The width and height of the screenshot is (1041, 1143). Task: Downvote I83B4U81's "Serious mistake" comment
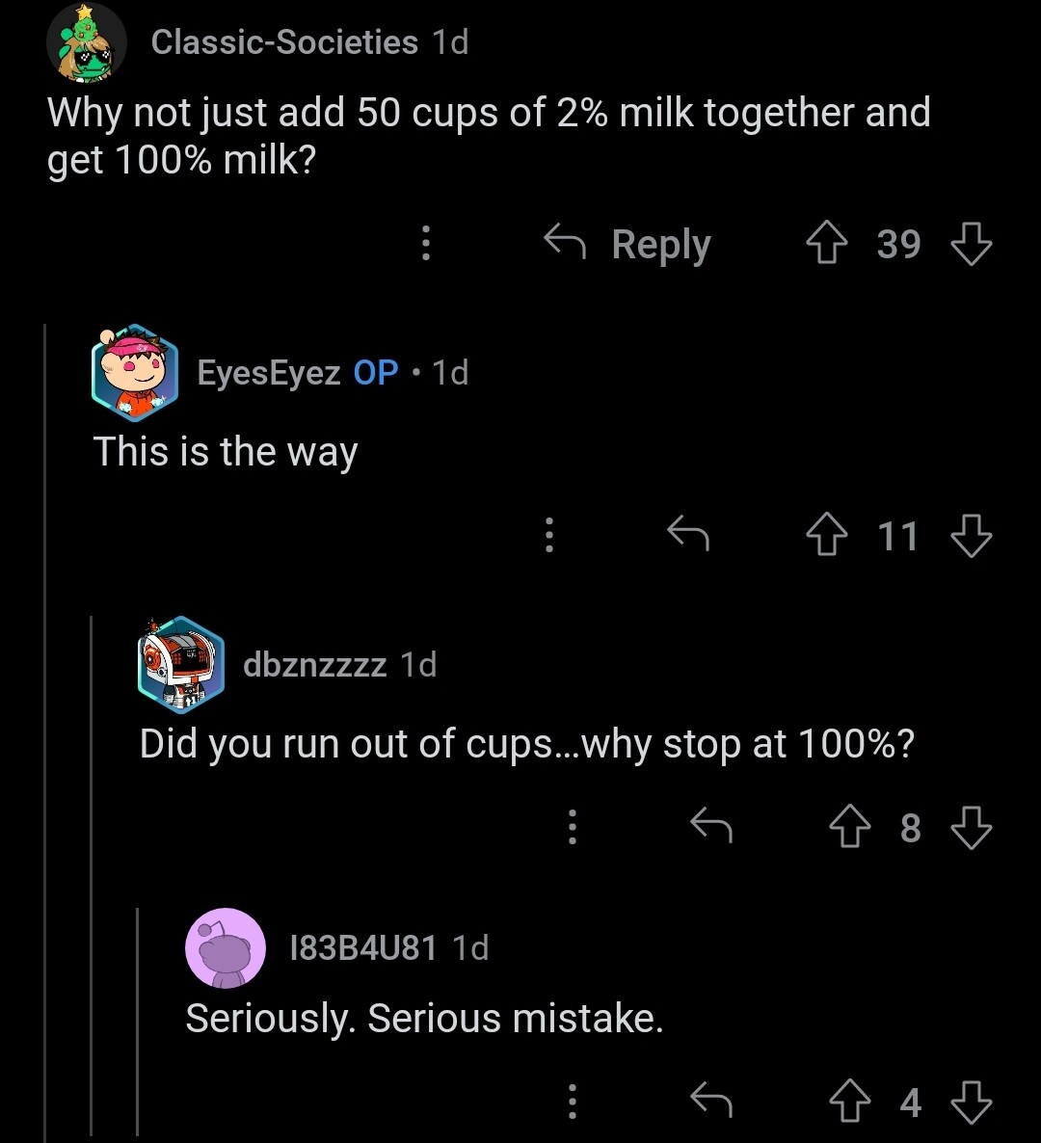(x=971, y=1102)
